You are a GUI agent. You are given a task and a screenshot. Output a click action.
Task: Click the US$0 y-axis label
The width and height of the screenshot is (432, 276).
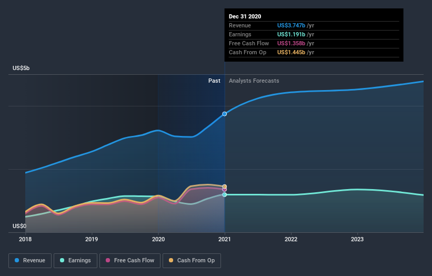tap(19, 226)
